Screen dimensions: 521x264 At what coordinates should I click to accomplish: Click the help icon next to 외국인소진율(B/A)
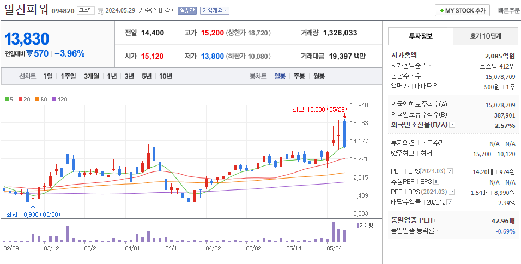452,125
